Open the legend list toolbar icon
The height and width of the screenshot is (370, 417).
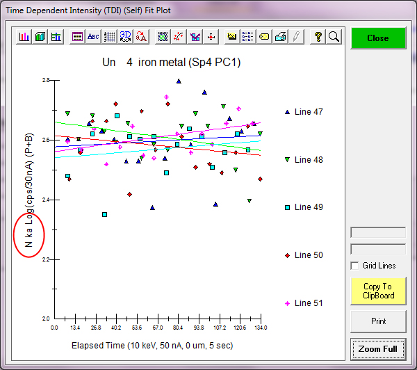247,37
